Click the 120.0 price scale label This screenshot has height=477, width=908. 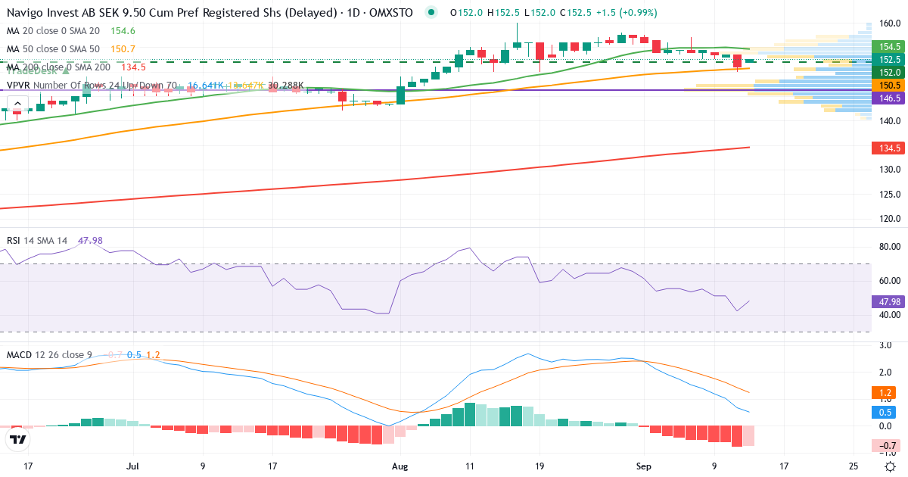point(890,219)
